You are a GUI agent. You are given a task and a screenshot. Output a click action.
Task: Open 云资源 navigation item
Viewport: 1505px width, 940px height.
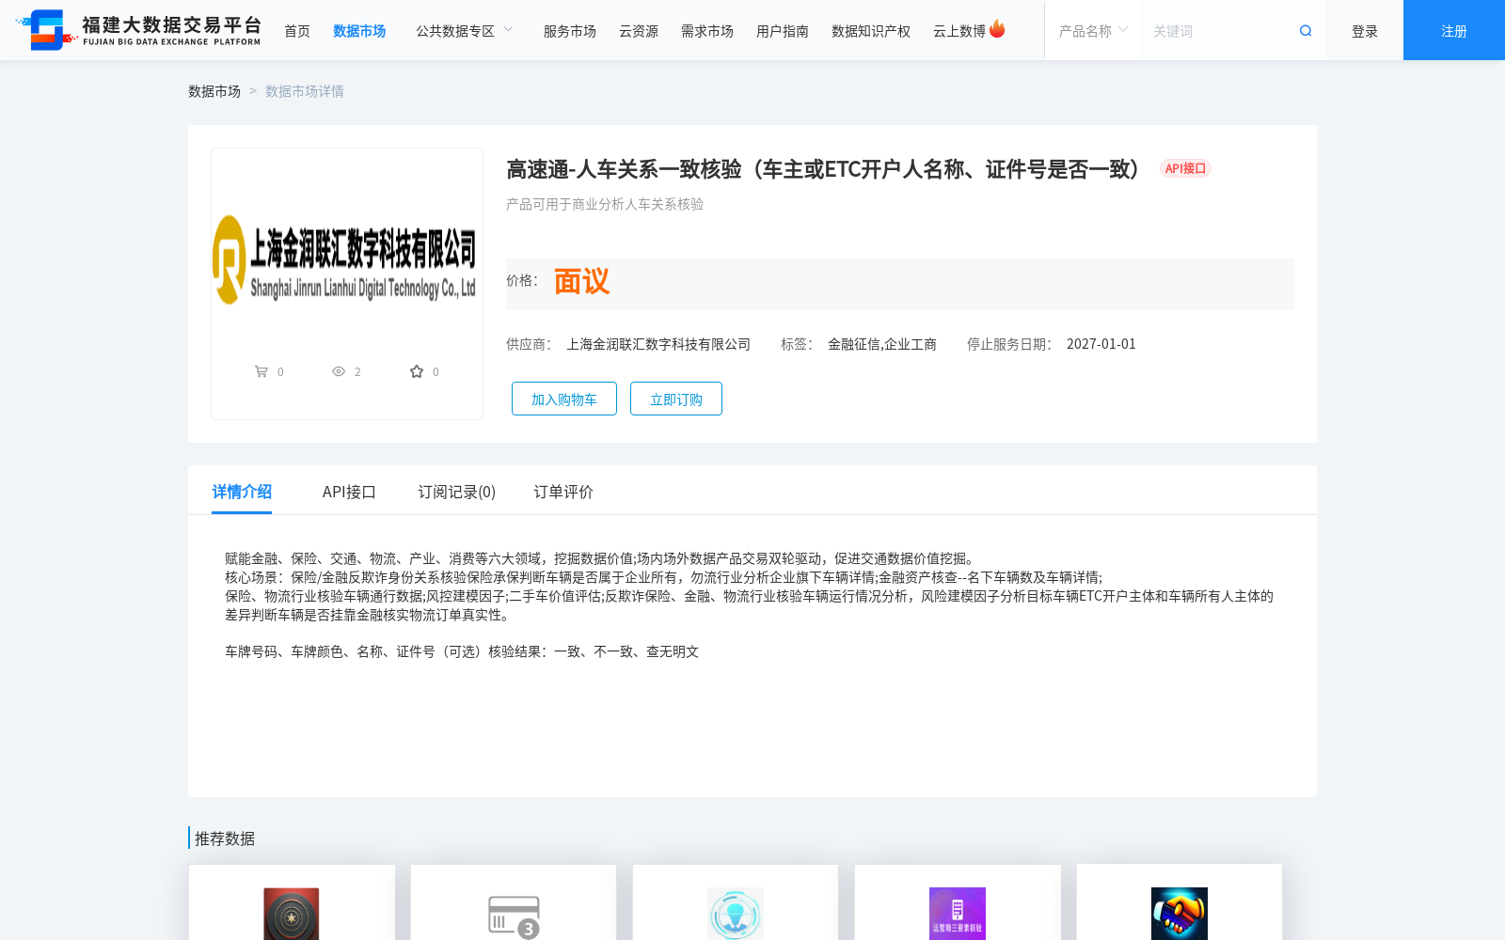pyautogui.click(x=639, y=31)
